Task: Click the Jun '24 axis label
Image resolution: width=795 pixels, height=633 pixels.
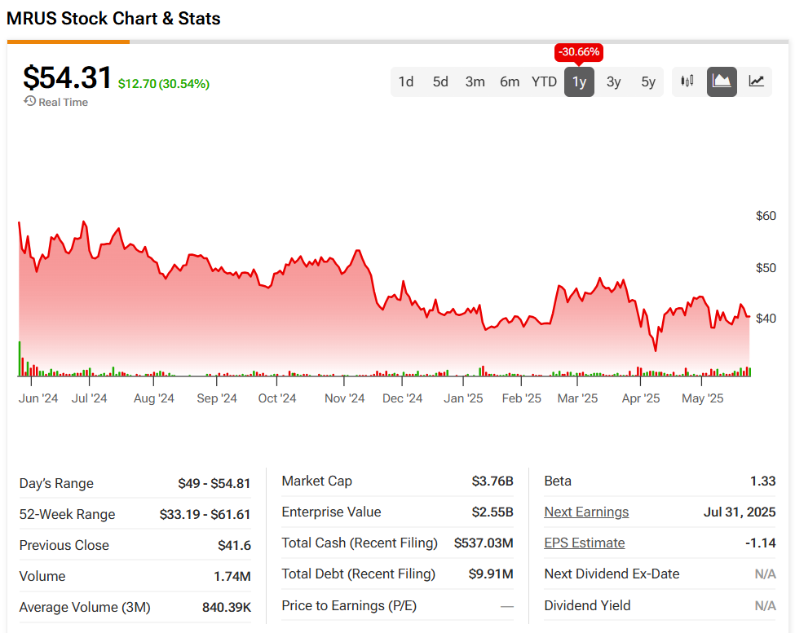Action: coord(38,398)
